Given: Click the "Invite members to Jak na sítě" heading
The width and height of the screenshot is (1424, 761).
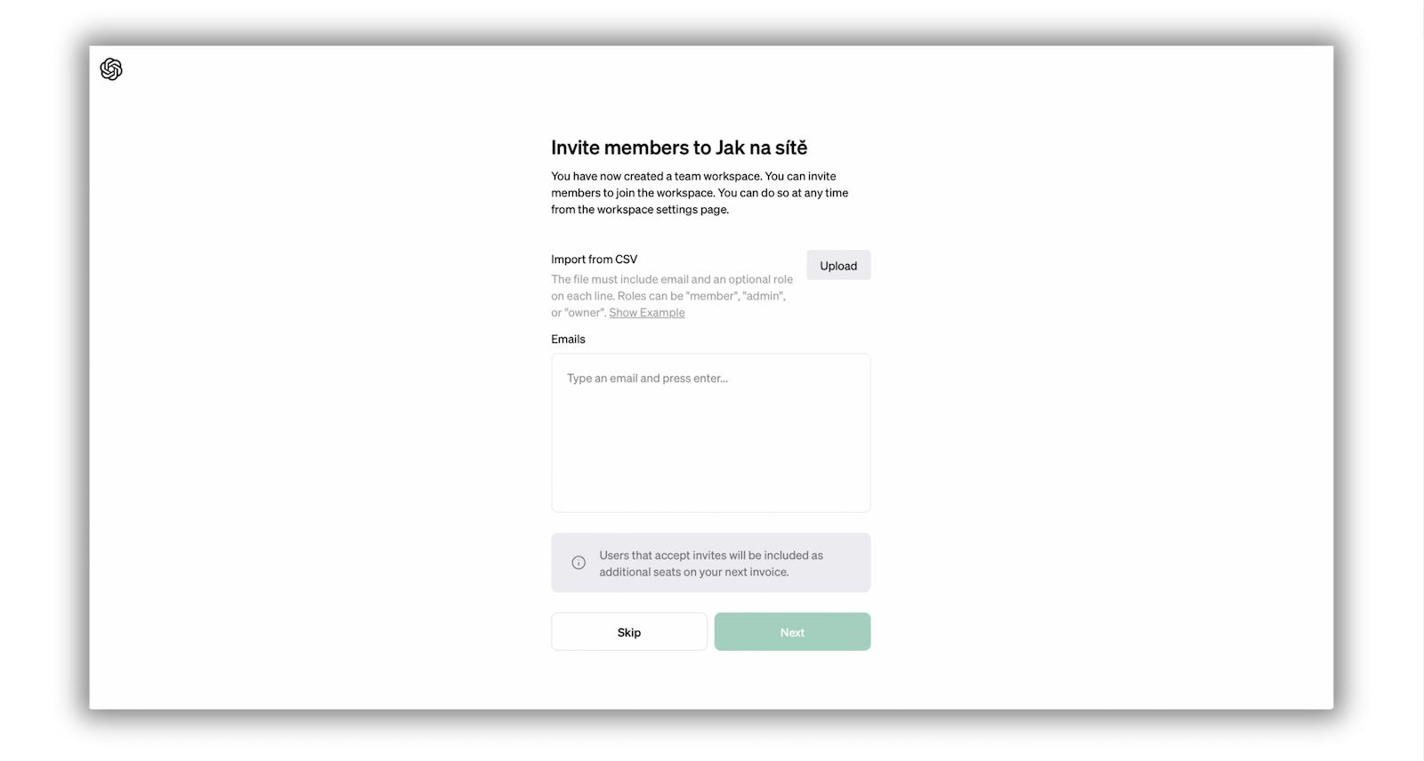Looking at the screenshot, I should [x=679, y=148].
